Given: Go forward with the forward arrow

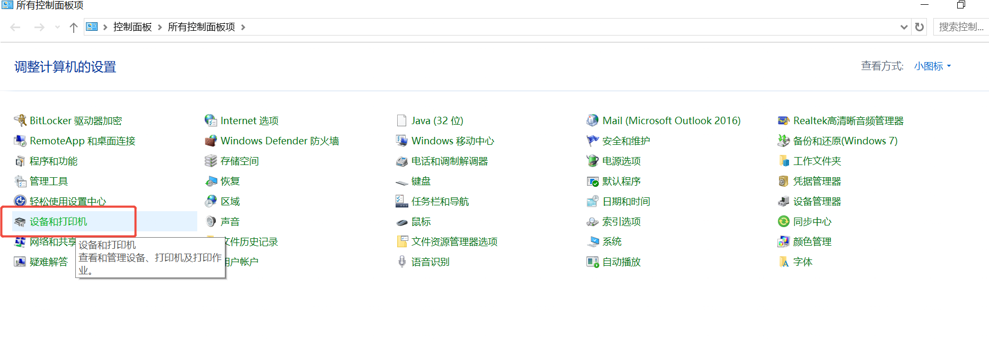Looking at the screenshot, I should click(39, 27).
